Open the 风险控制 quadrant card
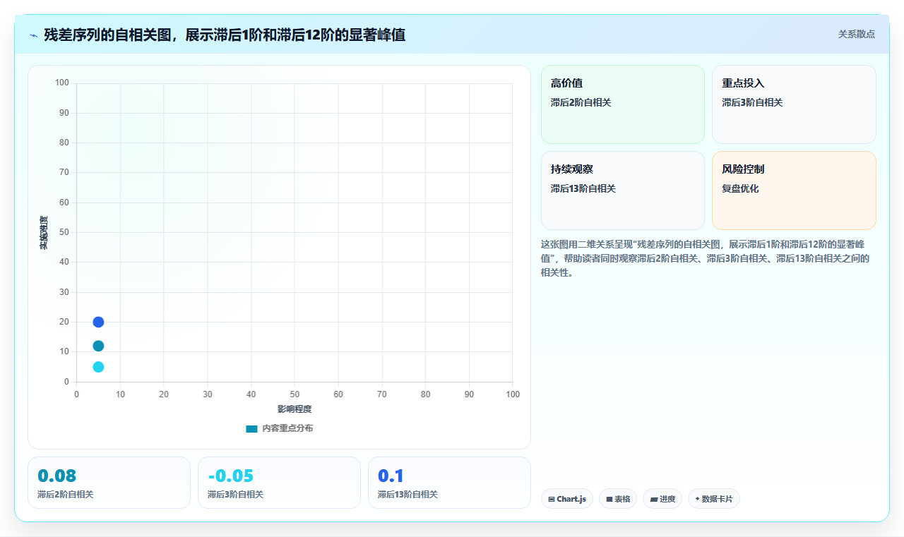904x537 pixels. pos(794,191)
